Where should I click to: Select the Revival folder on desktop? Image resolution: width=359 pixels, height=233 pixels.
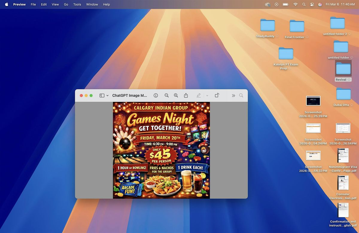point(343,69)
